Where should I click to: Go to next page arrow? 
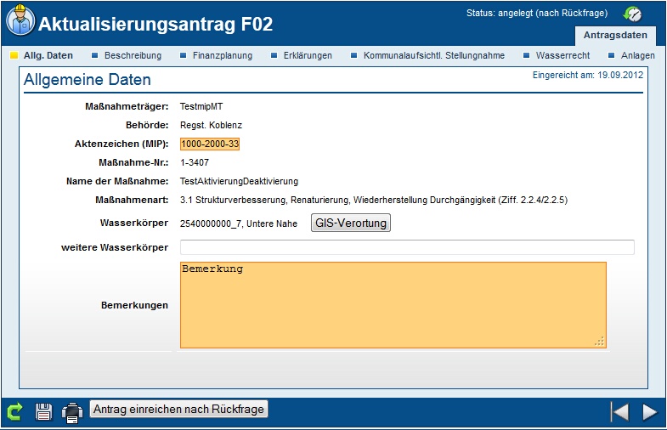(650, 411)
